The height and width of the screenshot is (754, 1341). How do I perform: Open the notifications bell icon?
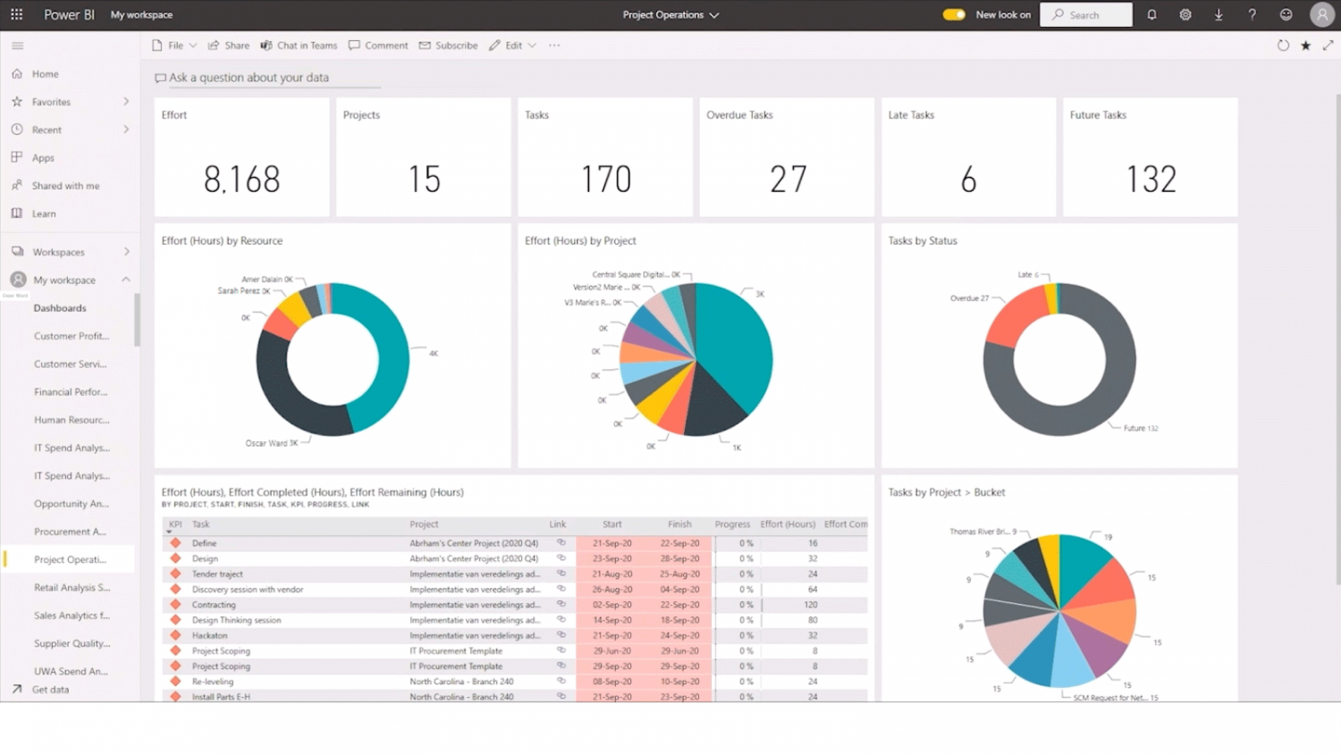click(x=1152, y=14)
